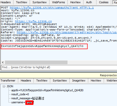Open the ImageView tab
Screen dimensions: 117x106
point(79,80)
